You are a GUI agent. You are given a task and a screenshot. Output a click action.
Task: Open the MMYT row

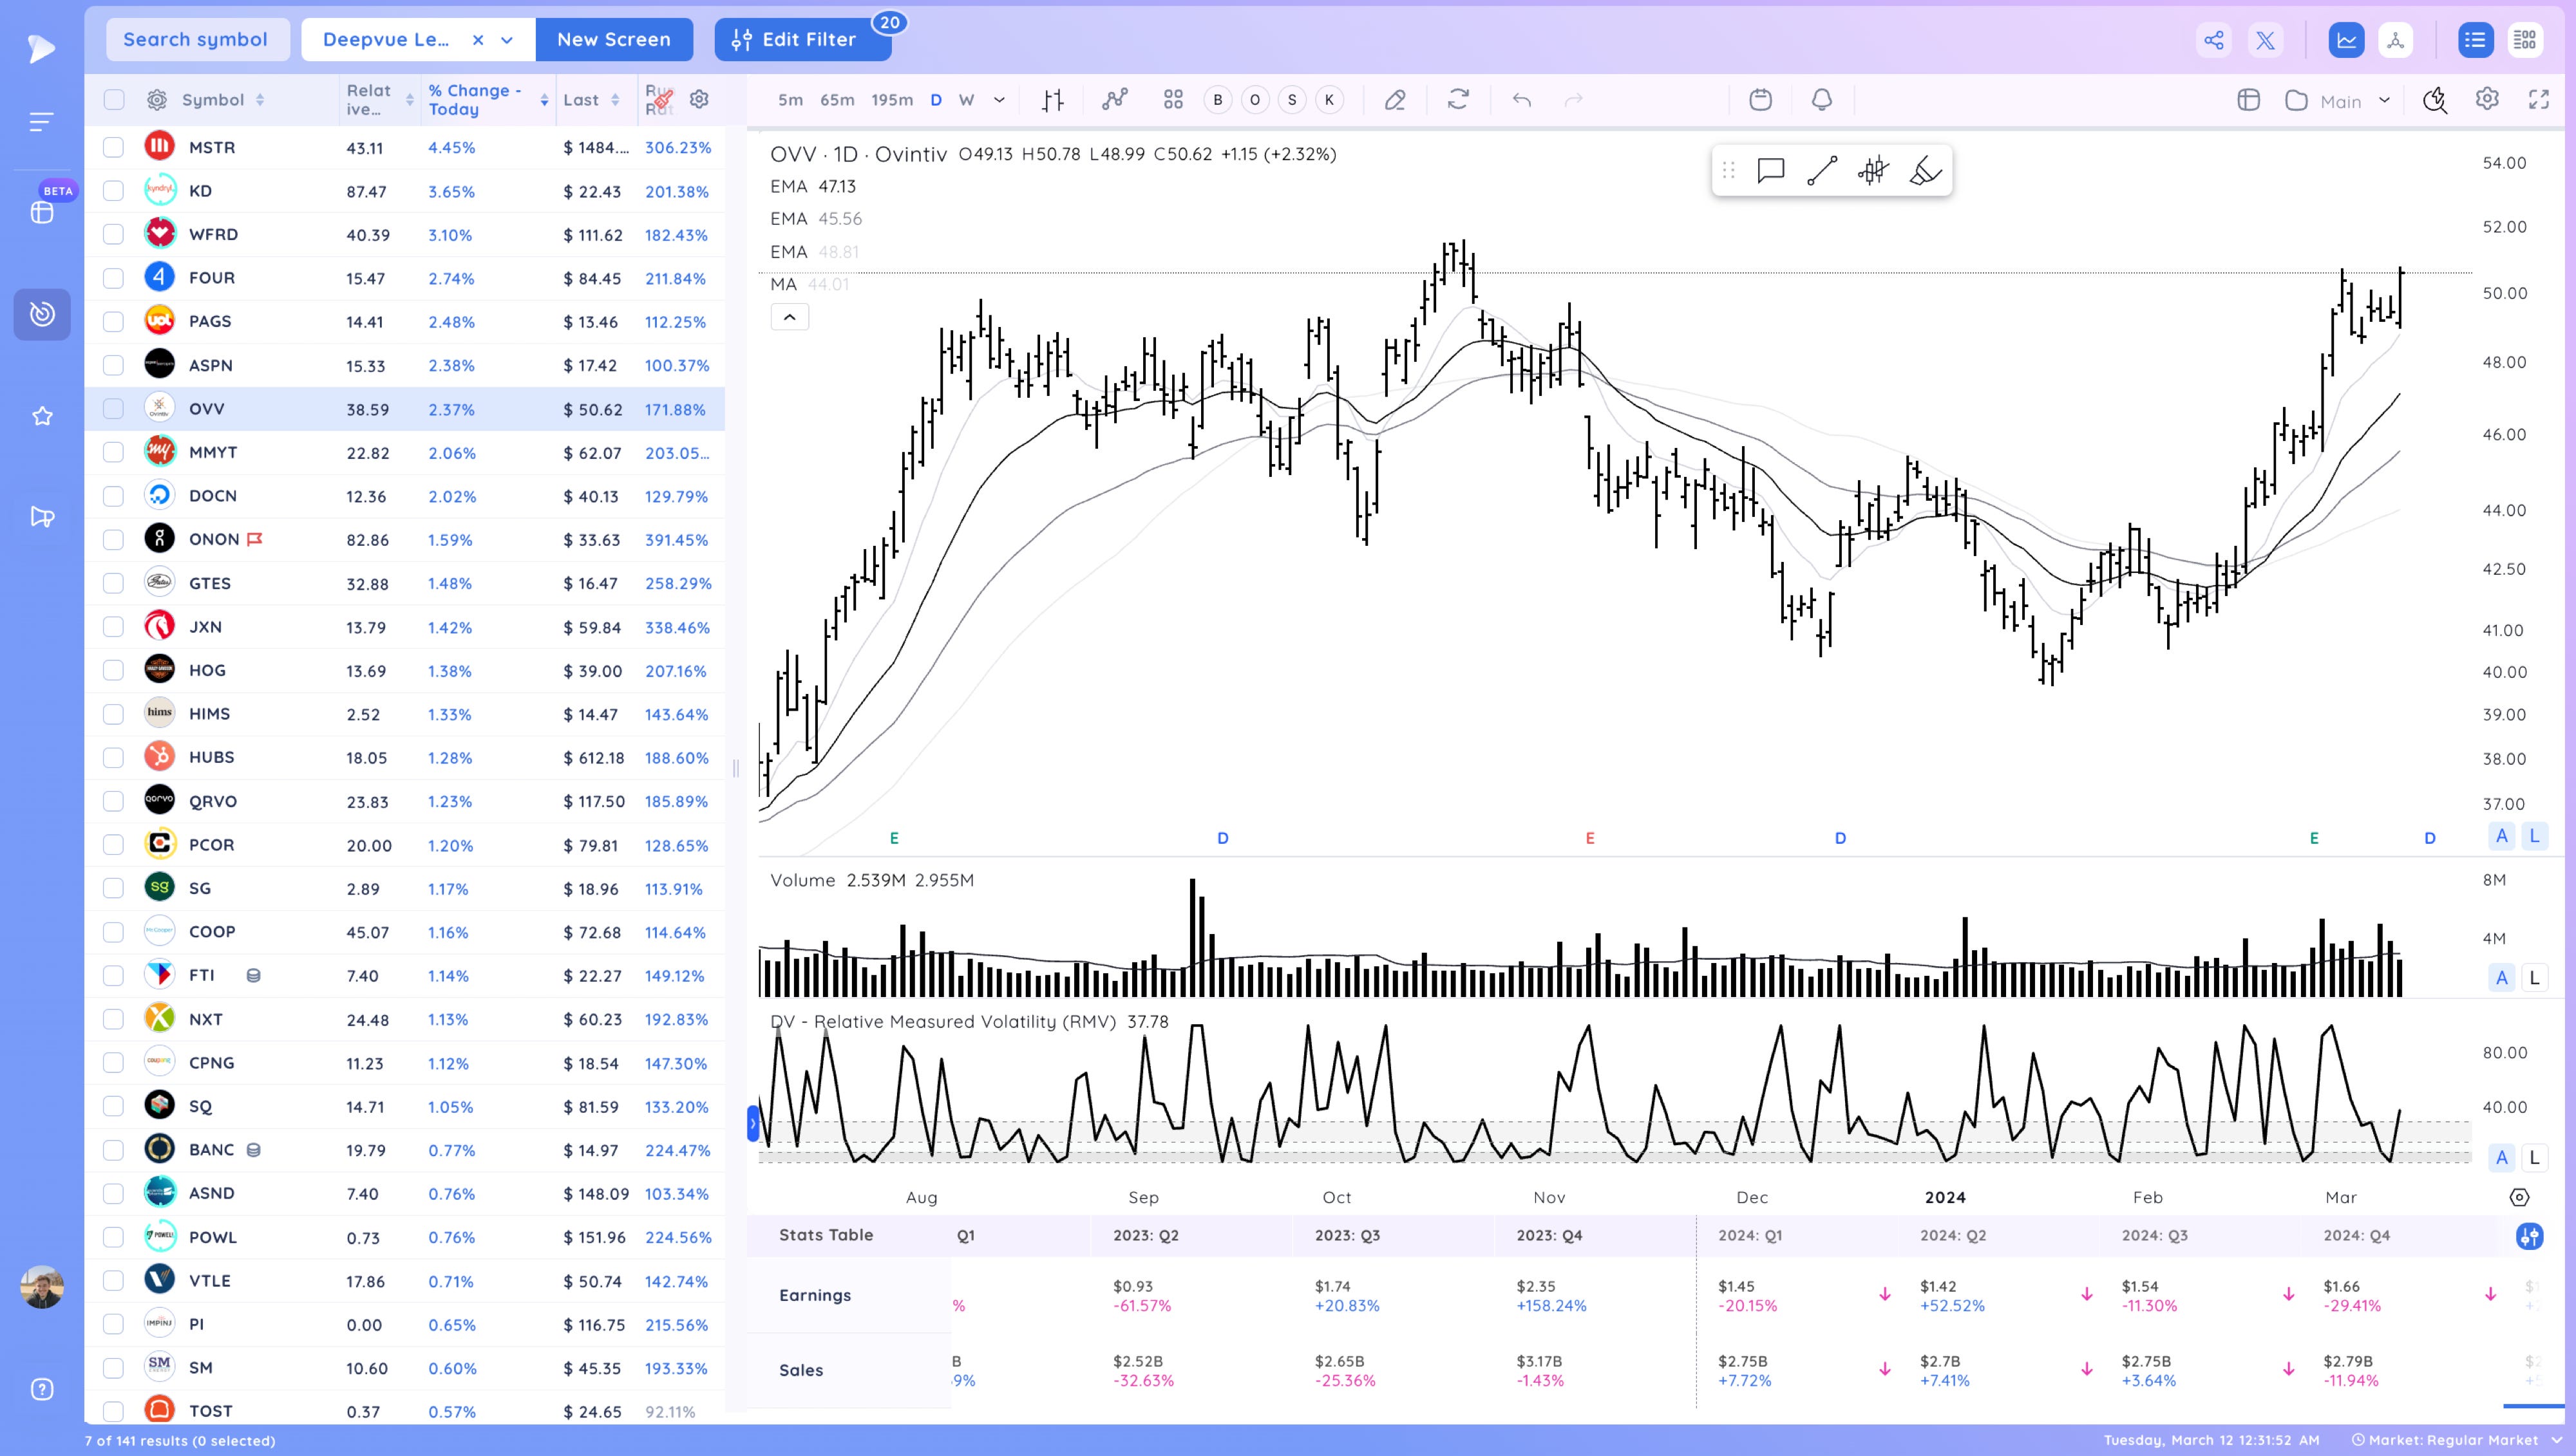click(405, 452)
